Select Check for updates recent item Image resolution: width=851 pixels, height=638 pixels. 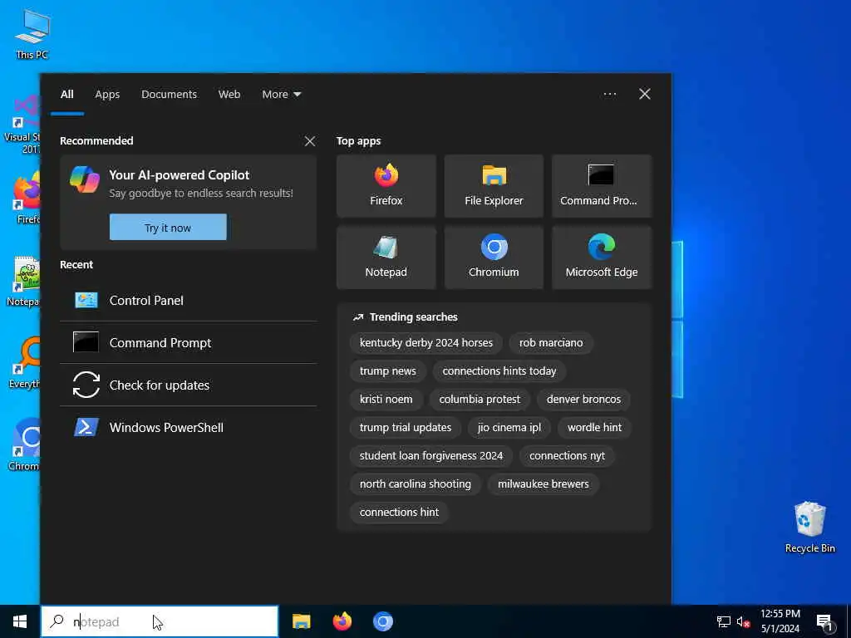tap(189, 385)
